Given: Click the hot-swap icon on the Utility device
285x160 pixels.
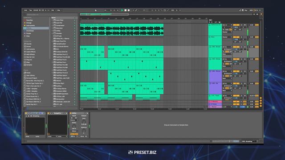Looking at the screenshot, I should click(x=85, y=113).
